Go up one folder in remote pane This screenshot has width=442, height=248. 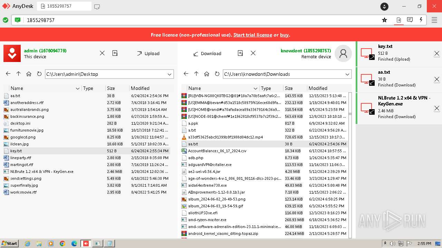click(196, 74)
